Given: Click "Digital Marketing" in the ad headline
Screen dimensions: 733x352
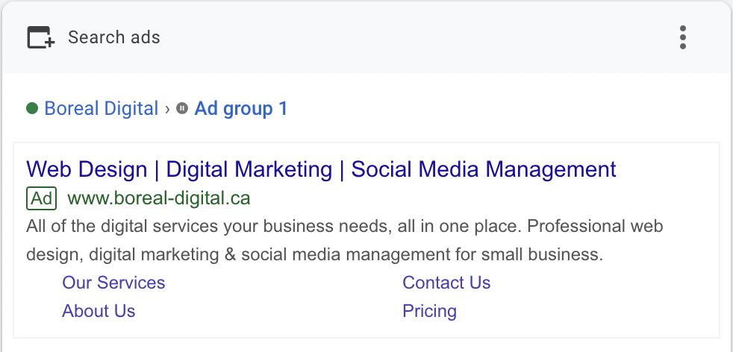Looking at the screenshot, I should pos(249,169).
